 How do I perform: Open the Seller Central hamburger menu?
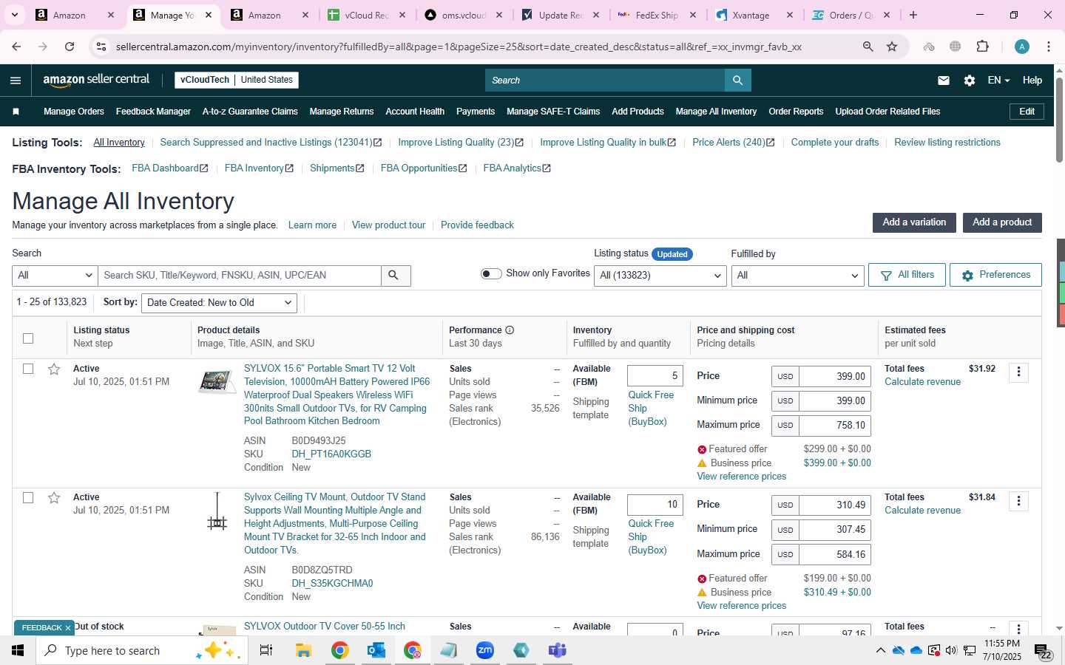[16, 81]
